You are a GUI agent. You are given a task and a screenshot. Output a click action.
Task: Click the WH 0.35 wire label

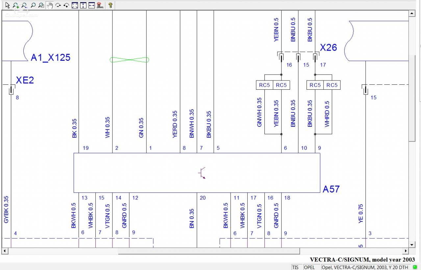tap(108, 128)
